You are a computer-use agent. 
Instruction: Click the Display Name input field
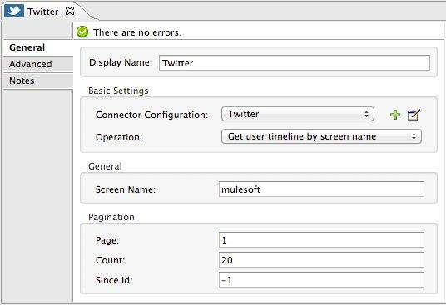point(295,63)
